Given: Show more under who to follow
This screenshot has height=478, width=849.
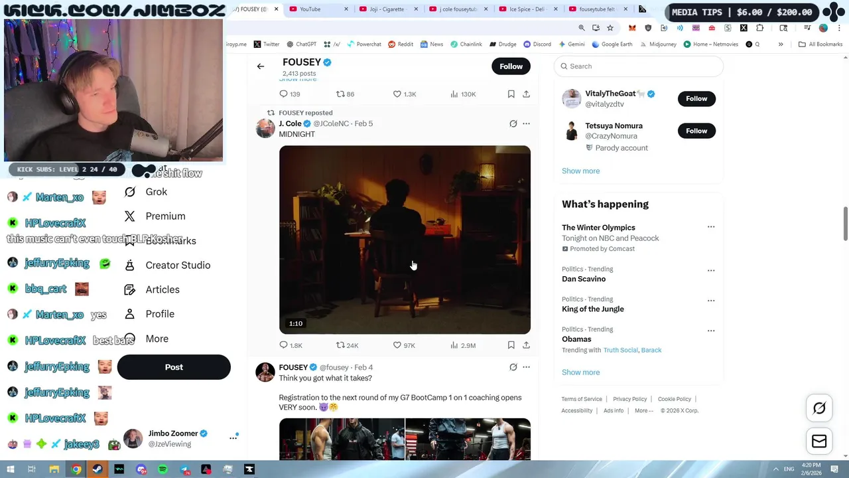Looking at the screenshot, I should 580,171.
